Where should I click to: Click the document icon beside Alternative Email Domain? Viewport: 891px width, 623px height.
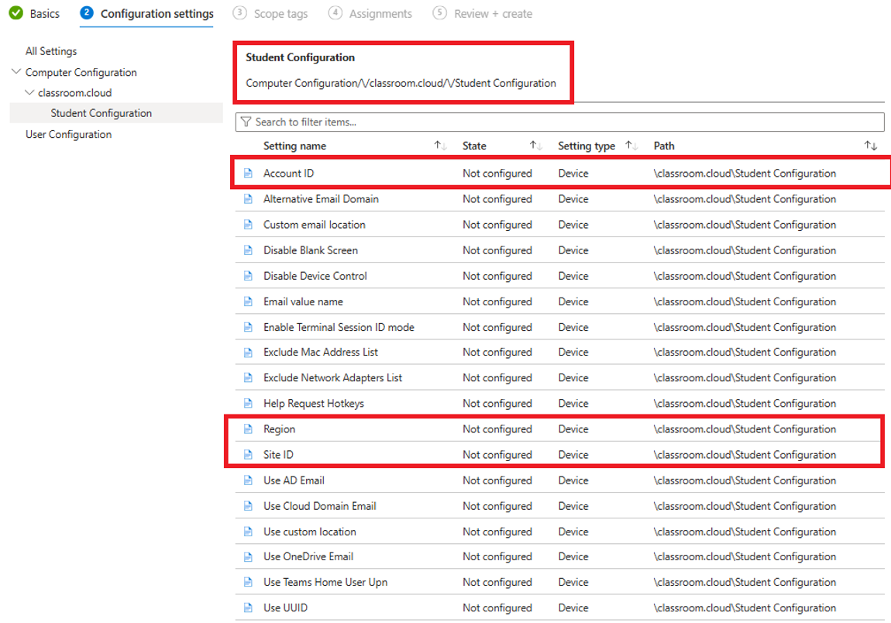pyautogui.click(x=248, y=199)
